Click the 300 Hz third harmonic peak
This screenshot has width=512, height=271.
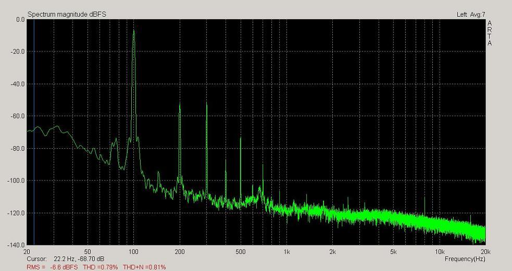click(x=207, y=105)
